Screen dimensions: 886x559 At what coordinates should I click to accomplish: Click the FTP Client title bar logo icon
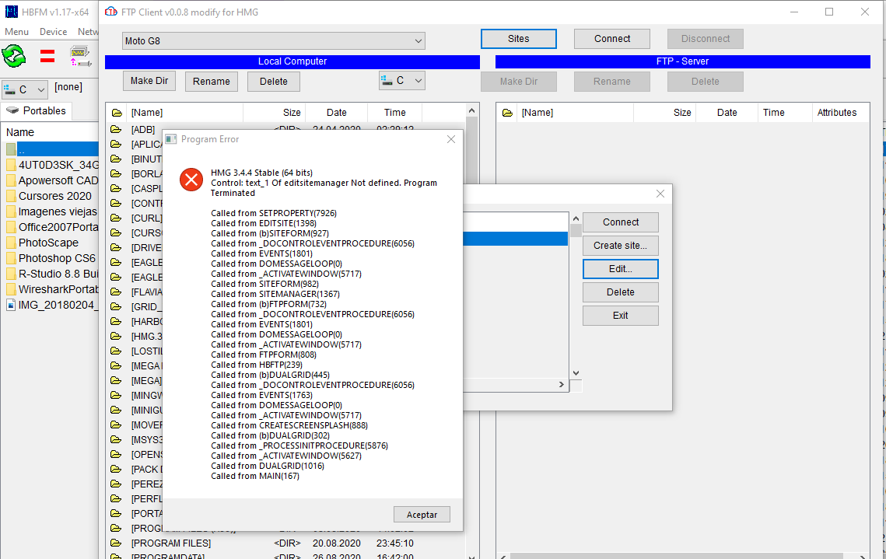click(111, 12)
